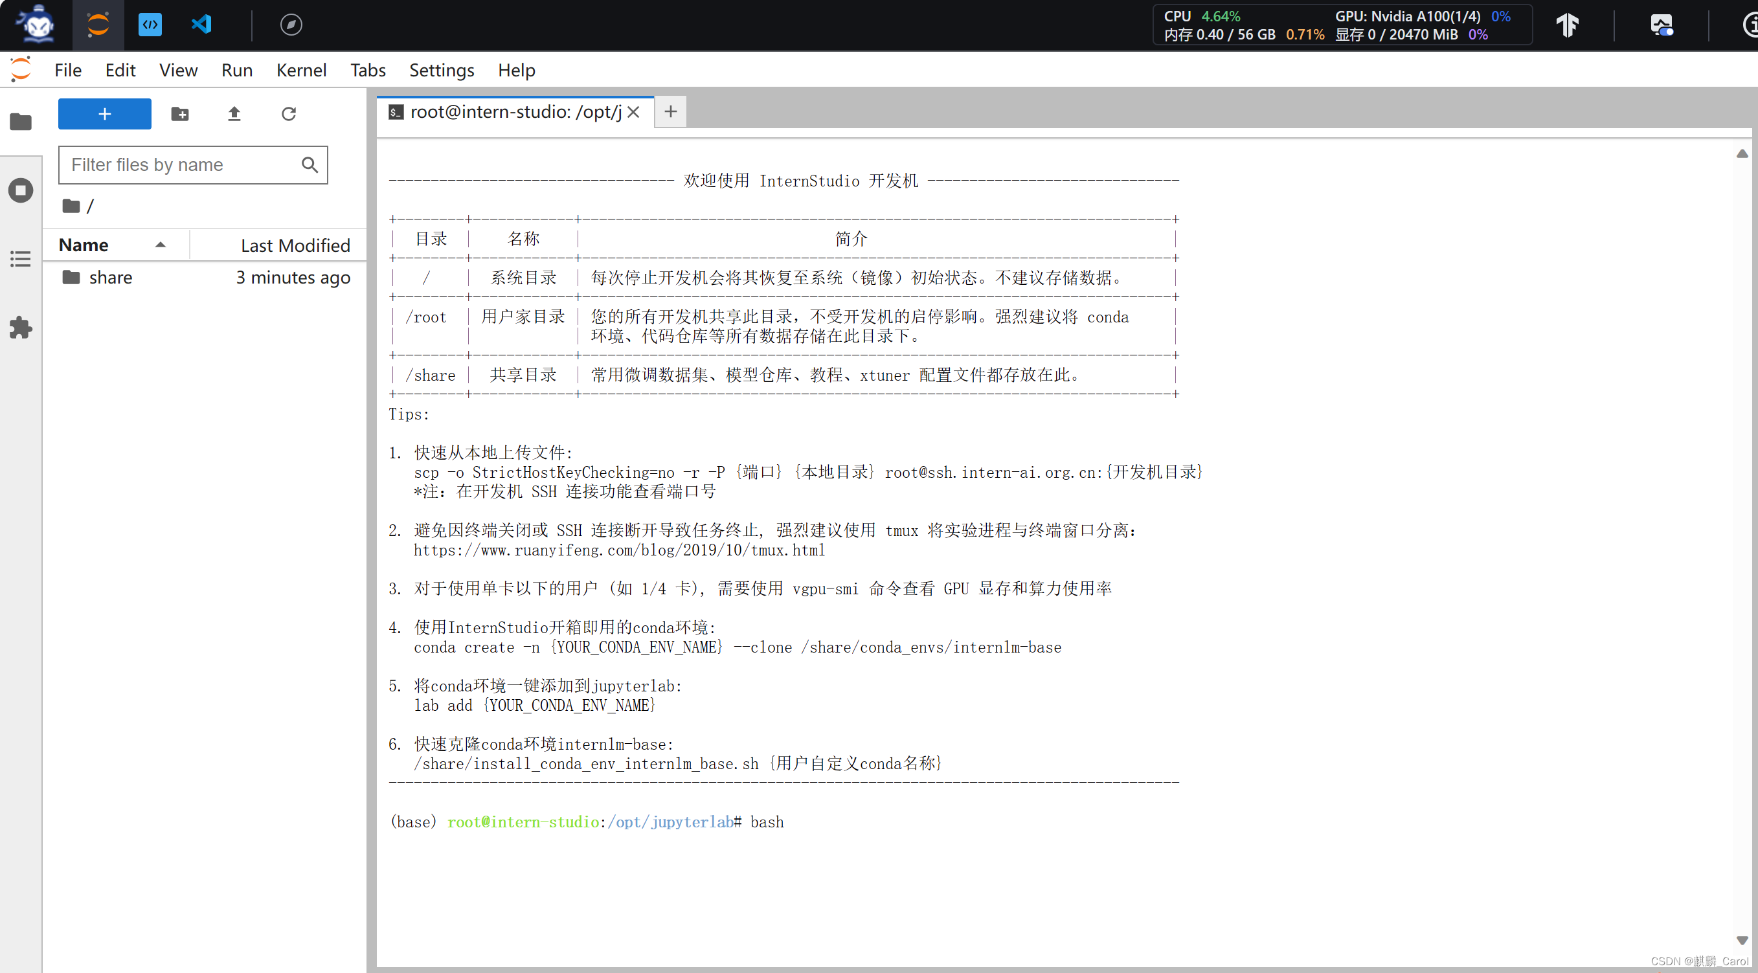Toggle sort direction on the Name column

click(x=161, y=244)
